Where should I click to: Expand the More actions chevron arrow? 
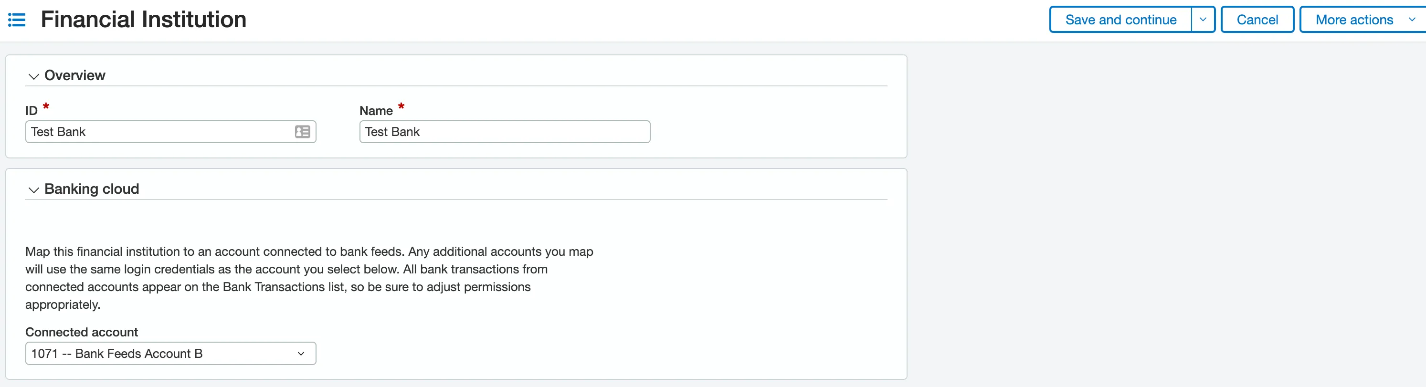coord(1412,20)
